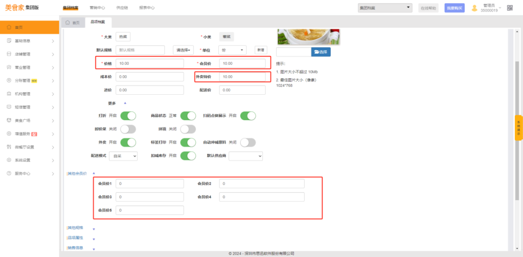
Task: Switch to the 首页 page tab
Action: [73, 23]
